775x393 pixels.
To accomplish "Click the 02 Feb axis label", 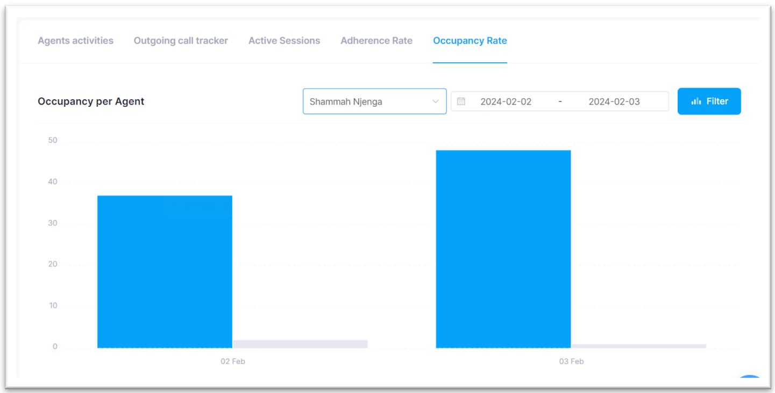I will pos(233,361).
